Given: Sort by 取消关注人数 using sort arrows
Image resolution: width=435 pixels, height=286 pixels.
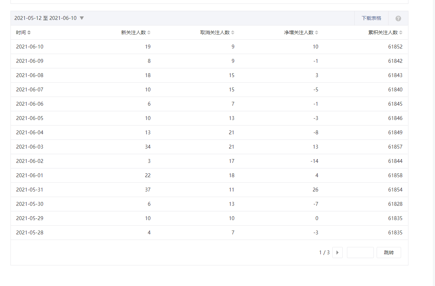Looking at the screenshot, I should [233, 32].
